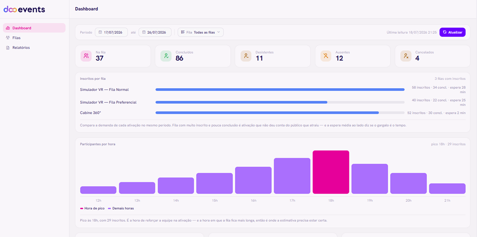This screenshot has width=477, height=237.
Task: Click the orange Ausentes icon
Action: (326, 56)
